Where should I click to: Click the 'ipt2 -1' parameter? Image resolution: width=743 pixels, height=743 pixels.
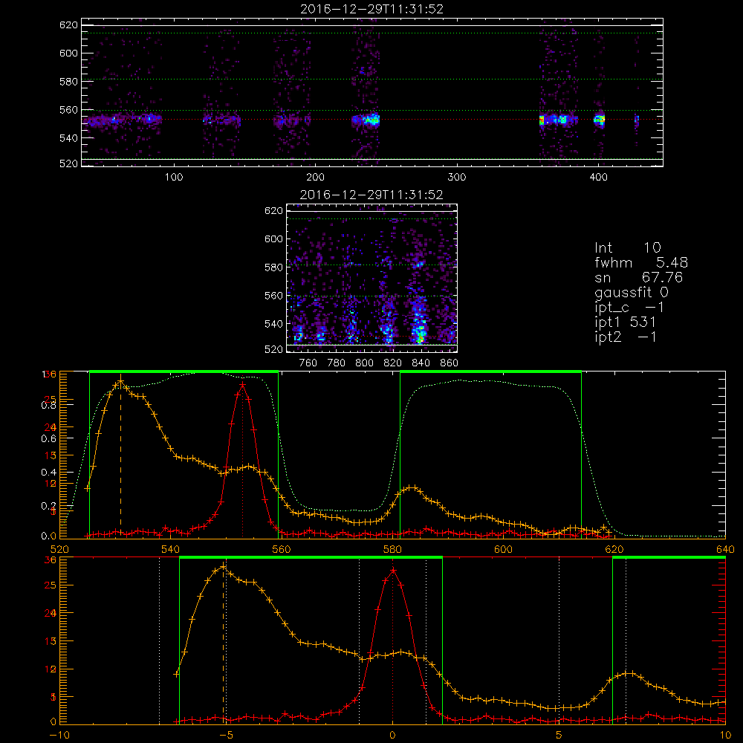click(x=625, y=337)
